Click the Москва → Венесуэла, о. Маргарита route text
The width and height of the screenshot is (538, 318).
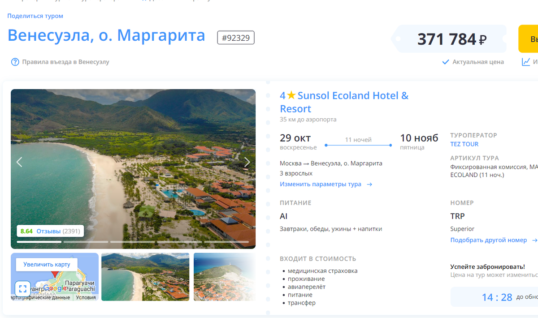coord(331,163)
